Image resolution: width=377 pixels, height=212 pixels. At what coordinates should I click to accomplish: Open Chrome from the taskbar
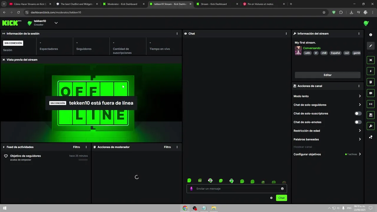click(x=185, y=208)
